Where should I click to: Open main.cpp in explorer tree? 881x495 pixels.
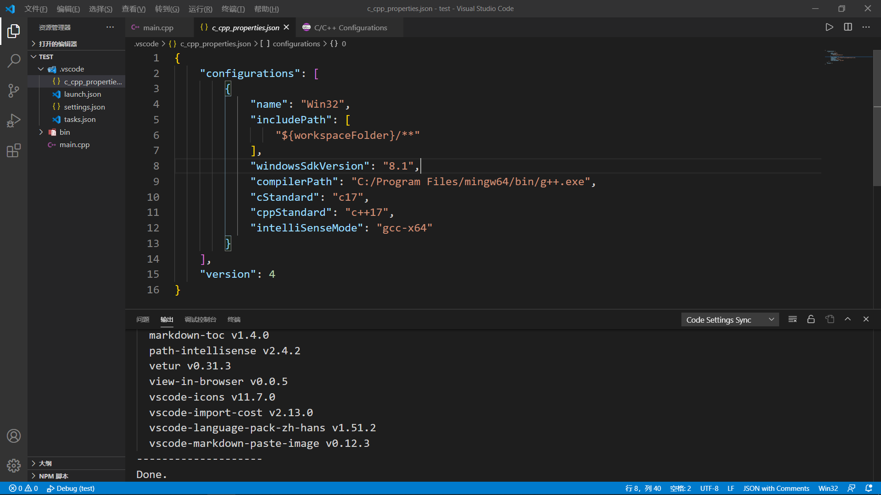pyautogui.click(x=77, y=145)
